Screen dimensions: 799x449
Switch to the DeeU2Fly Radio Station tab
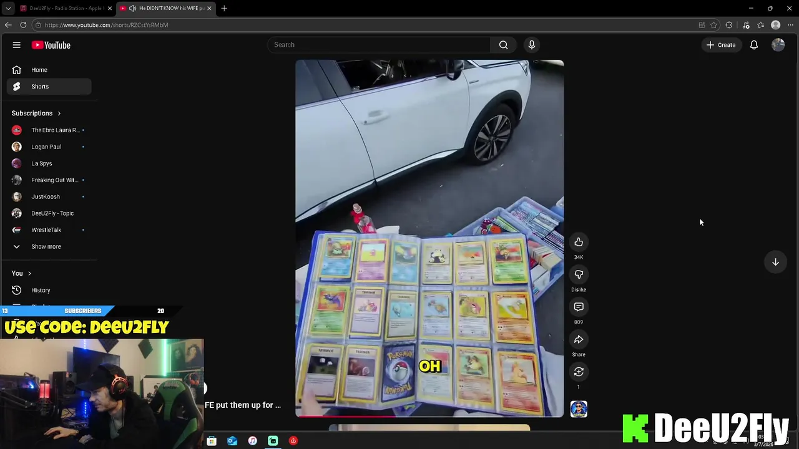(x=66, y=8)
